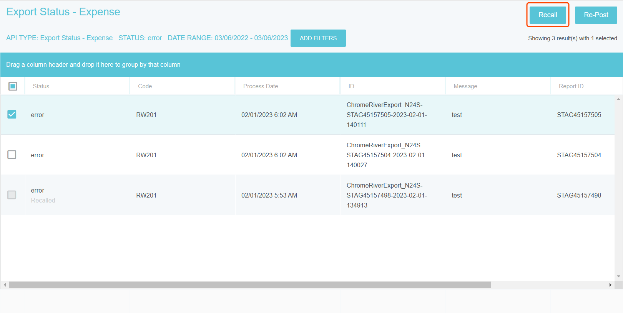Click the horizontal scrollbar right arrow
Screen dimensions: 623x313
tap(610, 285)
